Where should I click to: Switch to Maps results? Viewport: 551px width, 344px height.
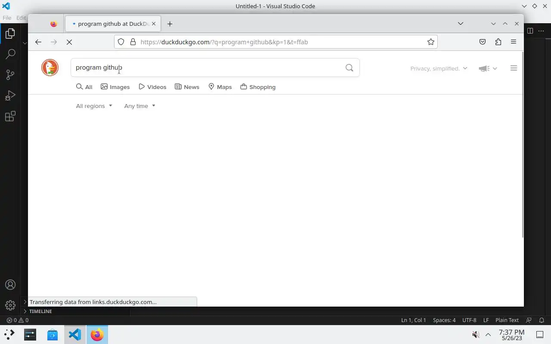click(220, 87)
